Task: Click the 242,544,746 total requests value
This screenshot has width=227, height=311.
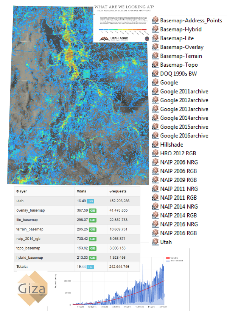Action: tap(119, 267)
